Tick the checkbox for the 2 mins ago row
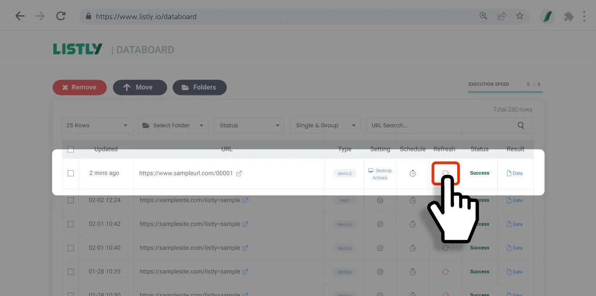Viewport: 596px width, 296px height. (x=71, y=173)
